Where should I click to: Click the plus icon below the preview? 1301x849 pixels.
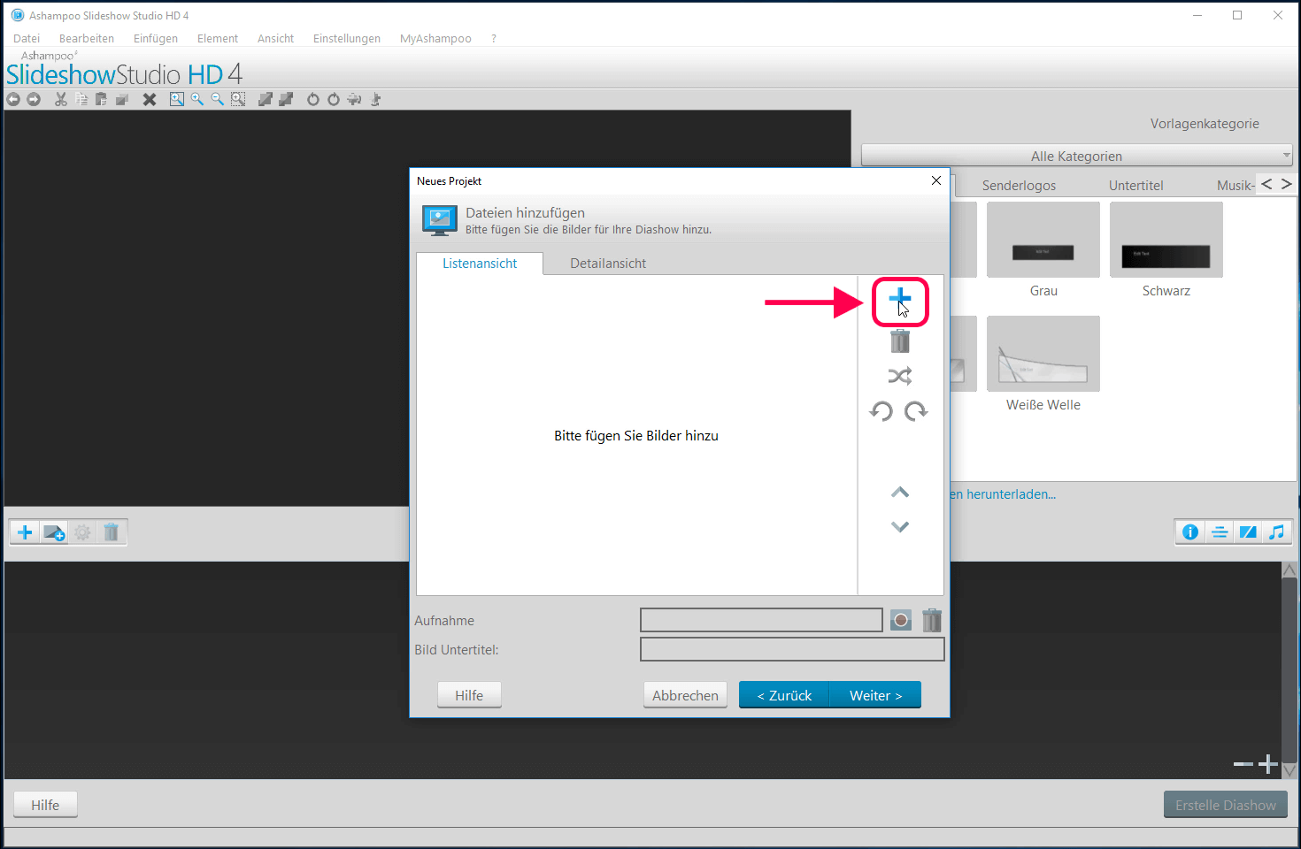[x=25, y=532]
